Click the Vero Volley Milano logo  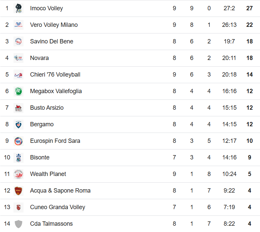19,25
